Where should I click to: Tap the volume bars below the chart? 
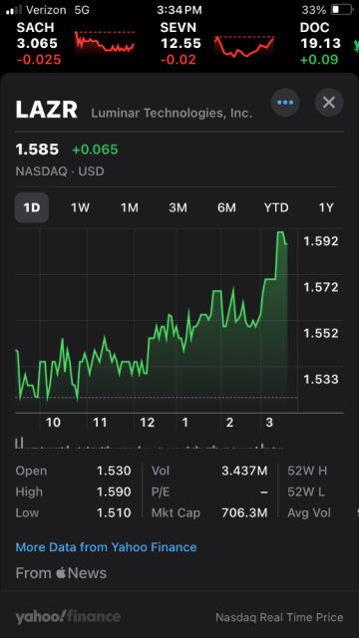click(150, 443)
